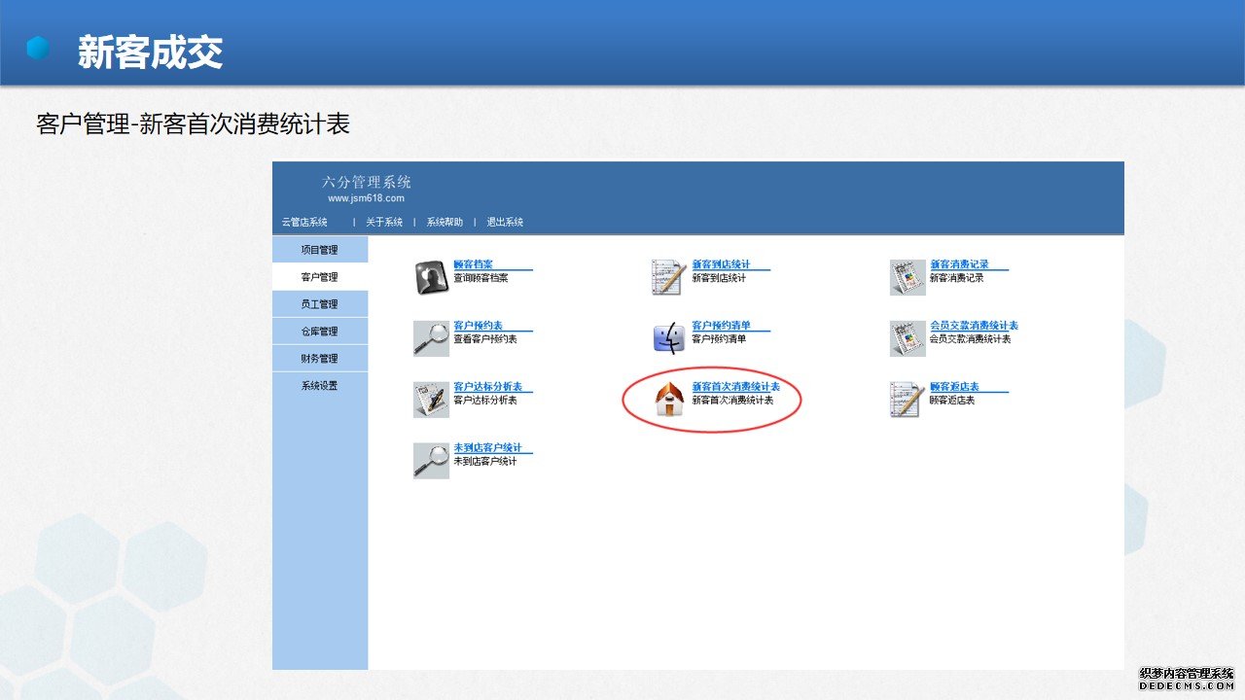Open the 客户预约清单 link
Image resolution: width=1245 pixels, height=700 pixels.
point(721,326)
